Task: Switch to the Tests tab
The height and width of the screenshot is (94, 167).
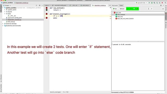Action: click(x=121, y=5)
